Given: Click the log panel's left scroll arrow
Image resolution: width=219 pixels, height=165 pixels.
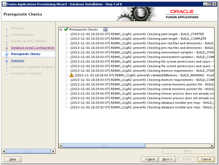Looking at the screenshot, I should (x=61, y=146).
